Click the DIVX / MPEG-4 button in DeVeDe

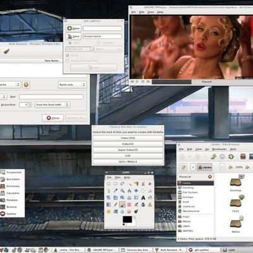(x=128, y=162)
